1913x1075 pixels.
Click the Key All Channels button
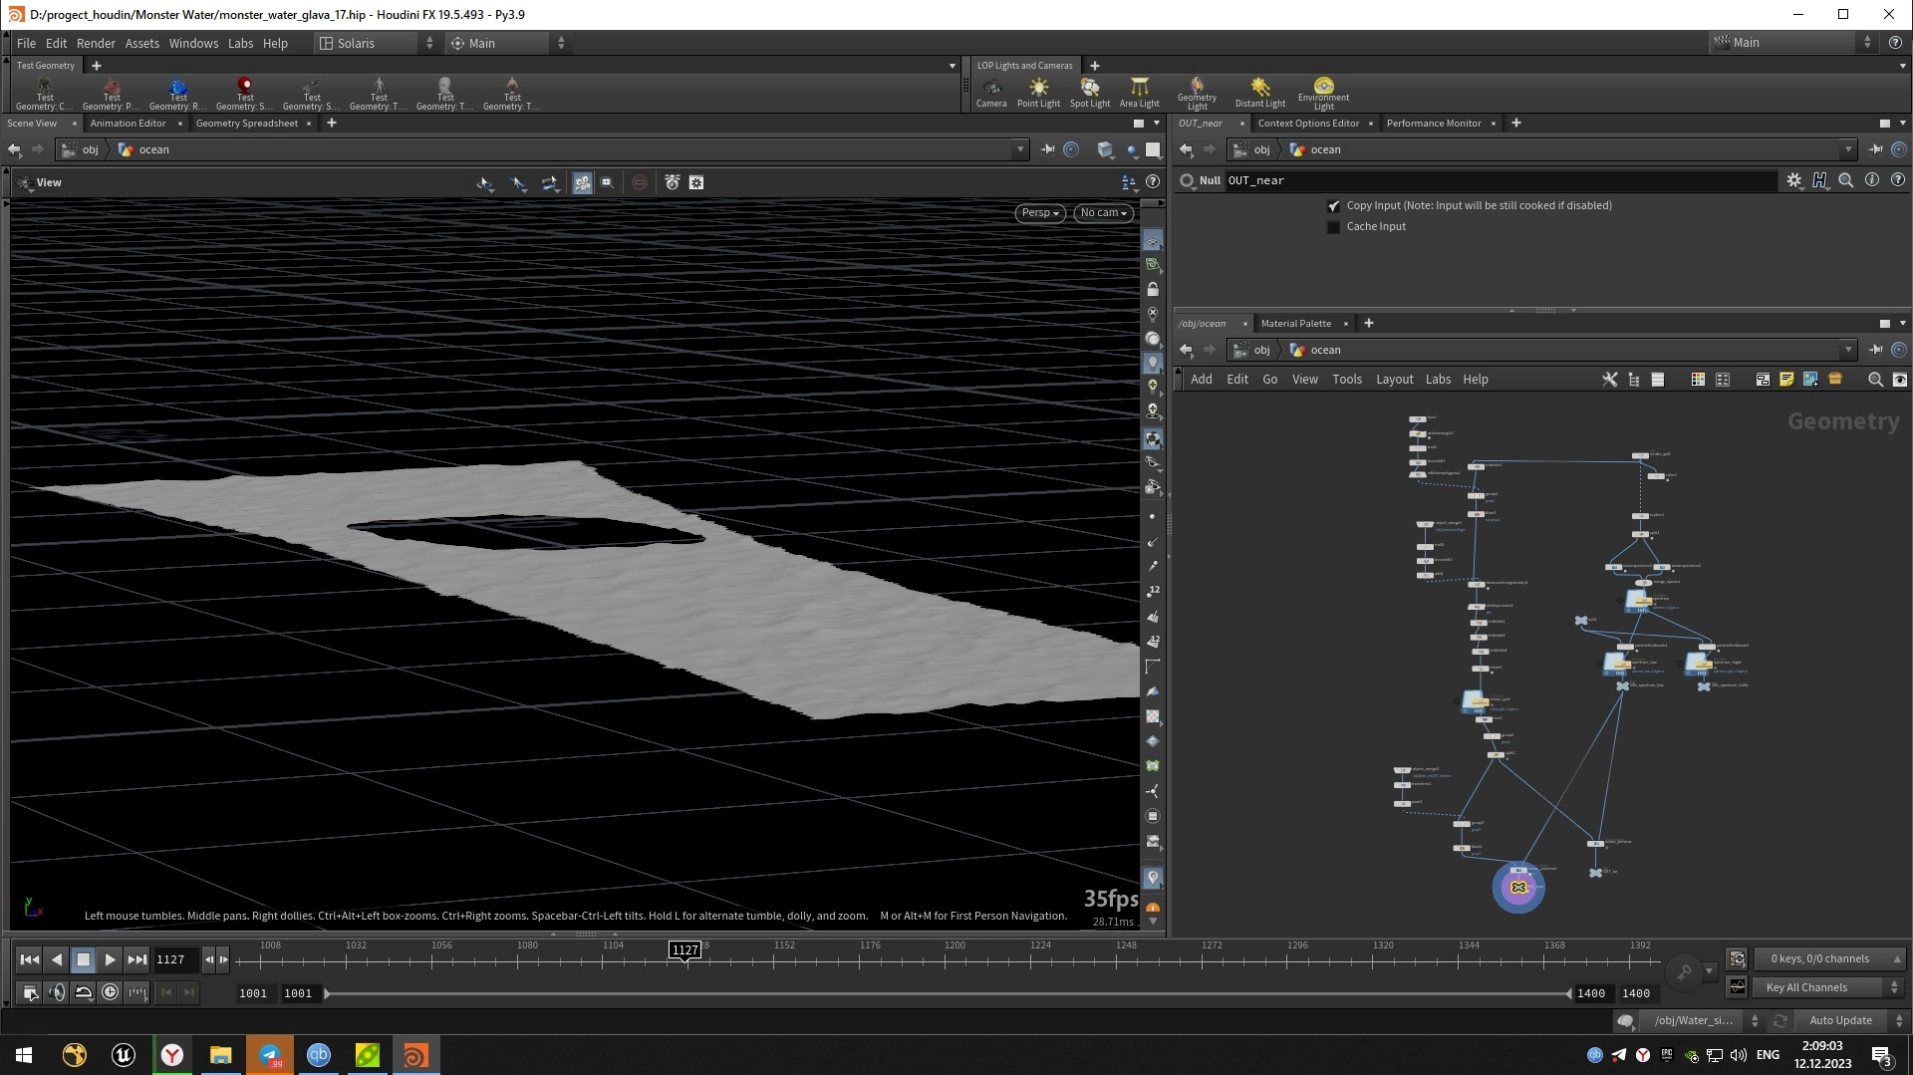tap(1805, 987)
